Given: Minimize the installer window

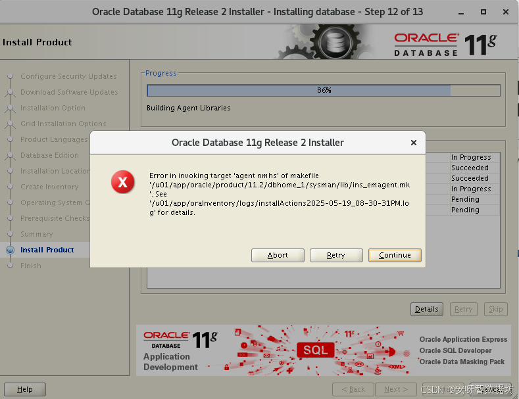Looking at the screenshot, I should point(461,12).
